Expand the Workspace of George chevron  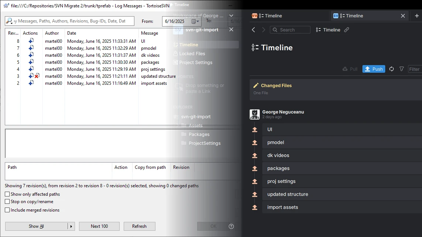point(231,16)
